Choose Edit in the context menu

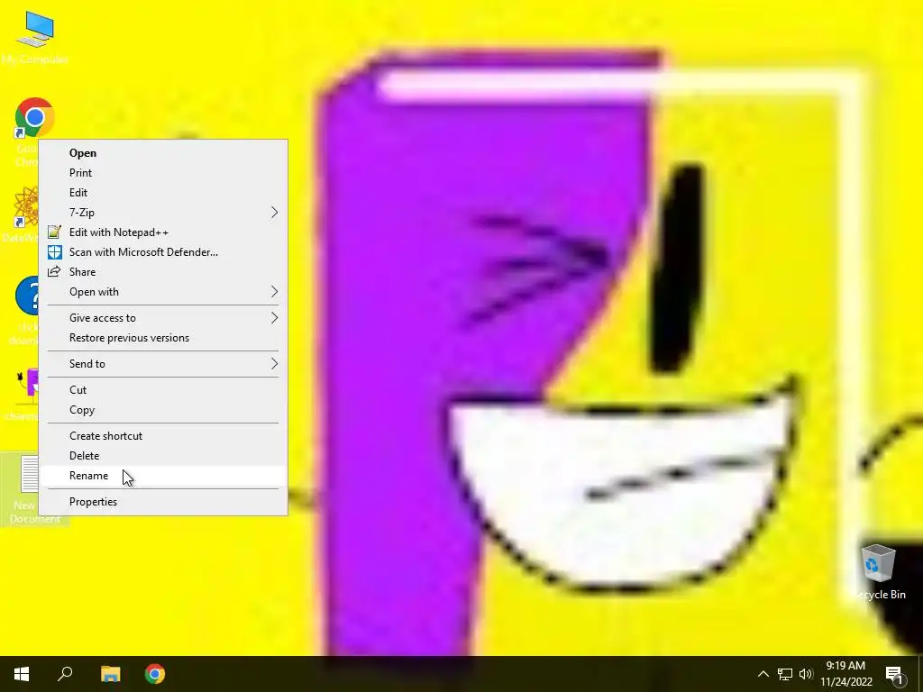click(x=163, y=193)
